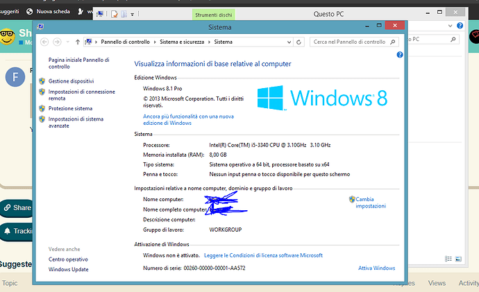
Task: Minimize the Sistema window
Action: (x=367, y=26)
